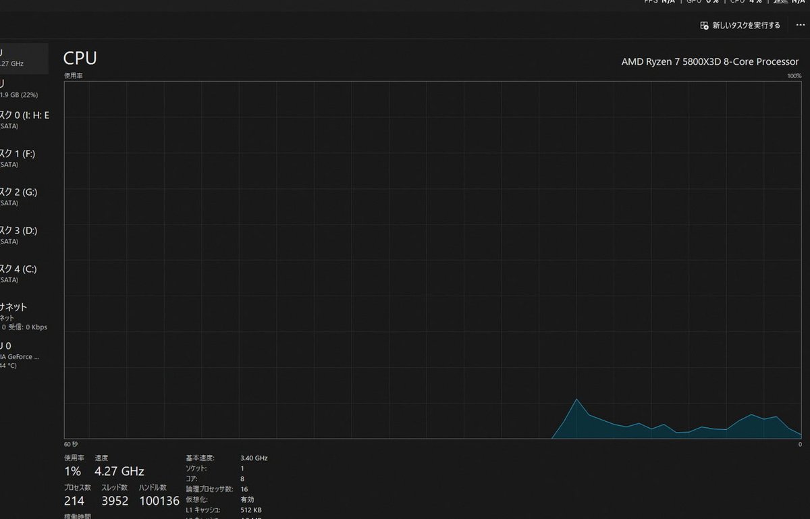Viewport: 810px width, 519px height.
Task: Click the "ハンドル数" label
Action: (x=153, y=487)
